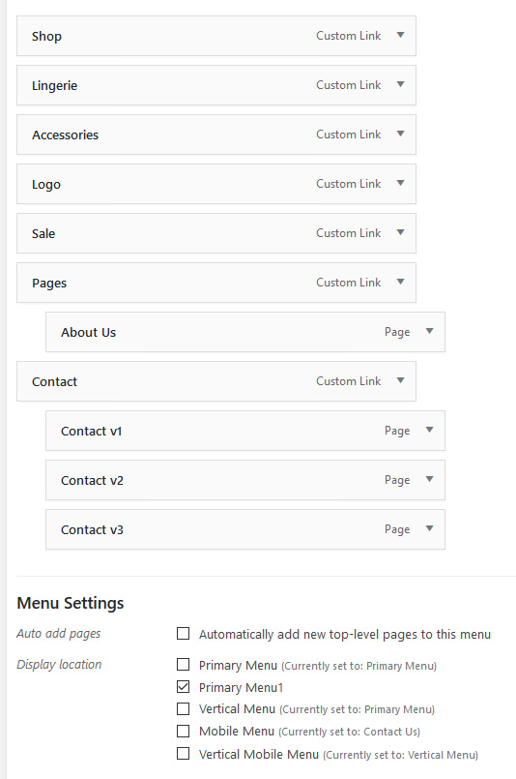Click the Contact v2 menu item title
The height and width of the screenshot is (779, 516).
[x=92, y=480]
